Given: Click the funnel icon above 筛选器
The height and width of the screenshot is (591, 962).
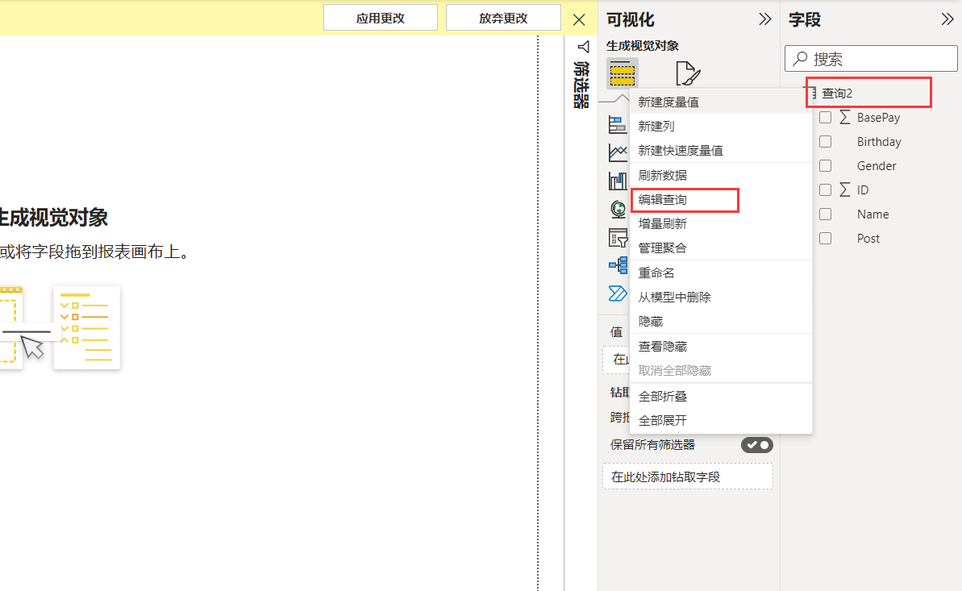Looking at the screenshot, I should point(583,47).
